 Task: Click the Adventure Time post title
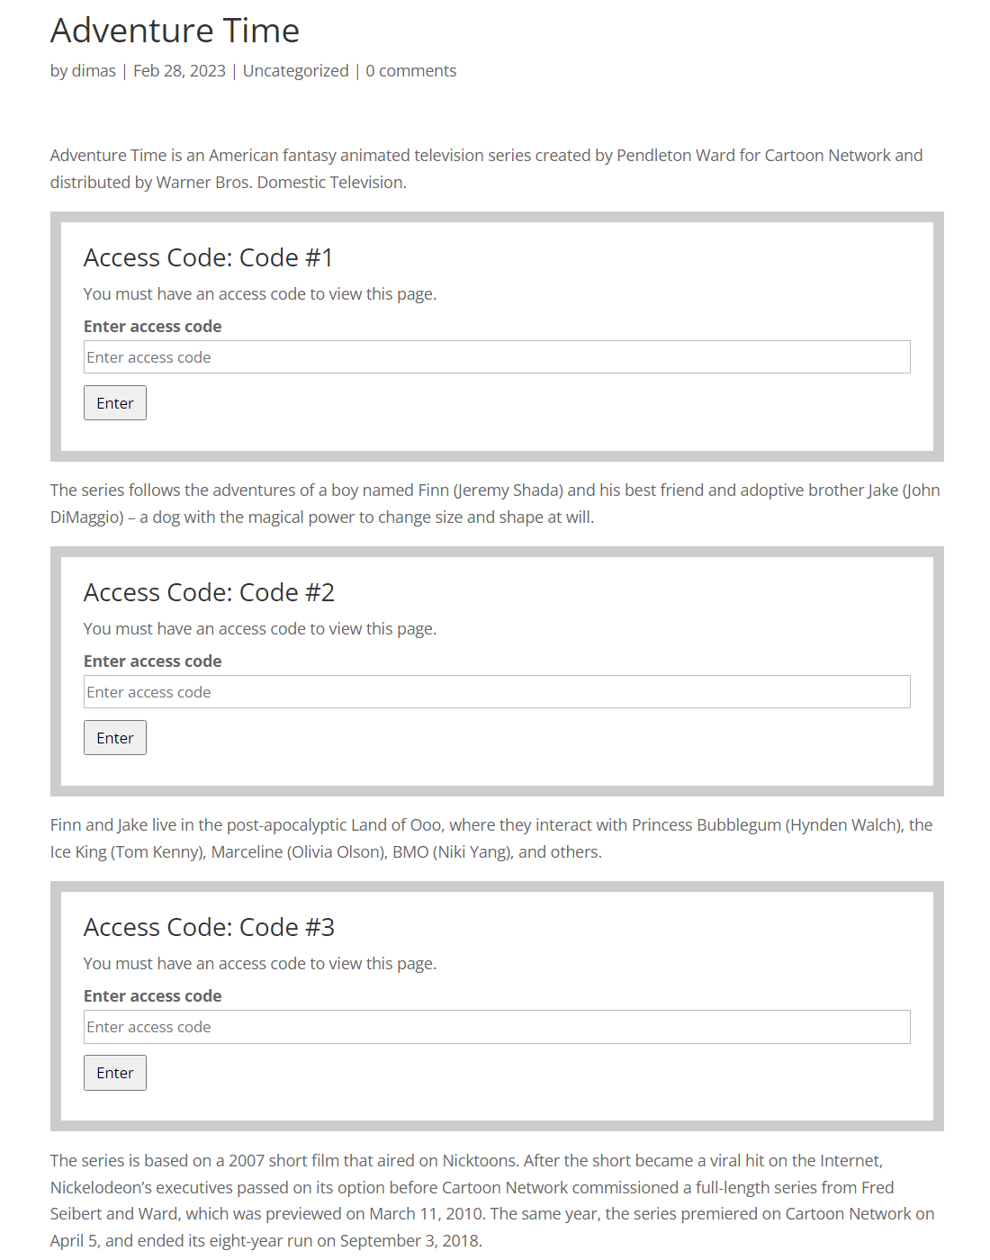(175, 31)
